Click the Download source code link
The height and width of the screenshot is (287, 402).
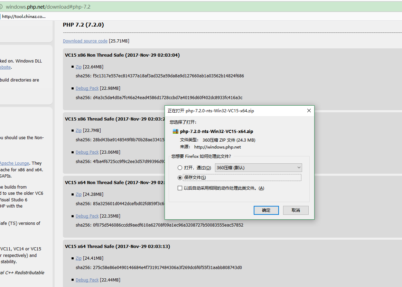point(85,41)
